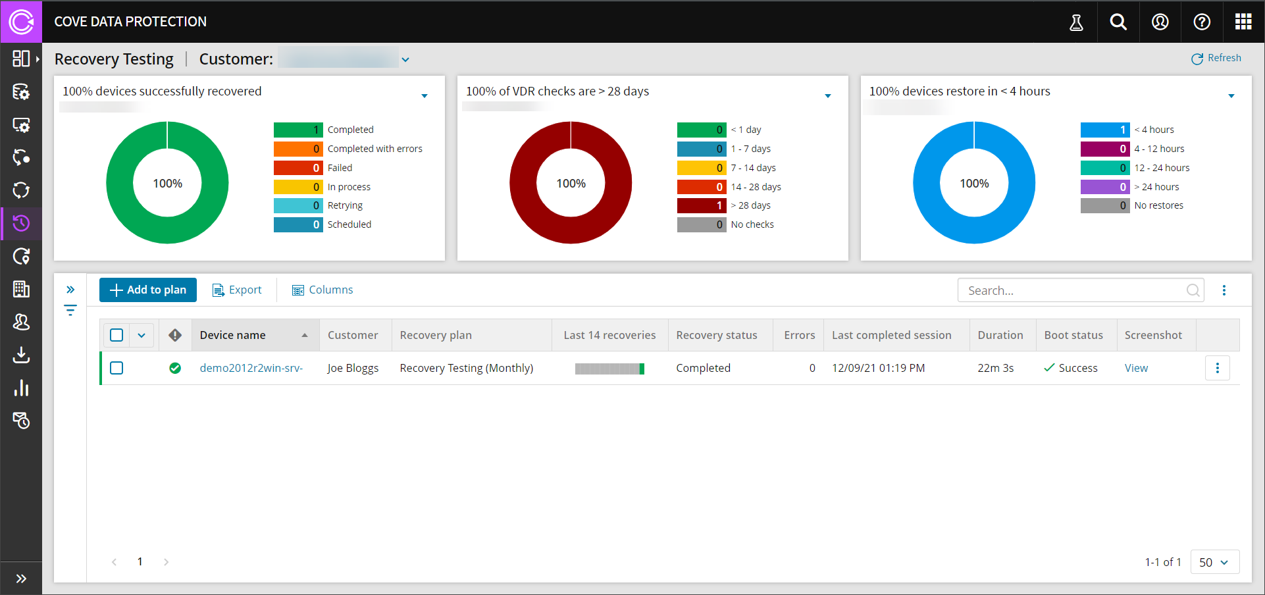
Task: Open the filter icon beside the table
Action: point(70,310)
